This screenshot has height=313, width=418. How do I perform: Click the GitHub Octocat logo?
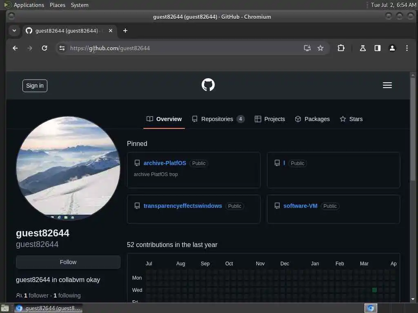click(x=208, y=85)
